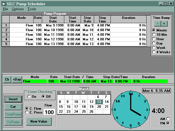Open the Options menu
Screen dimensions: 175x131
(18, 9)
